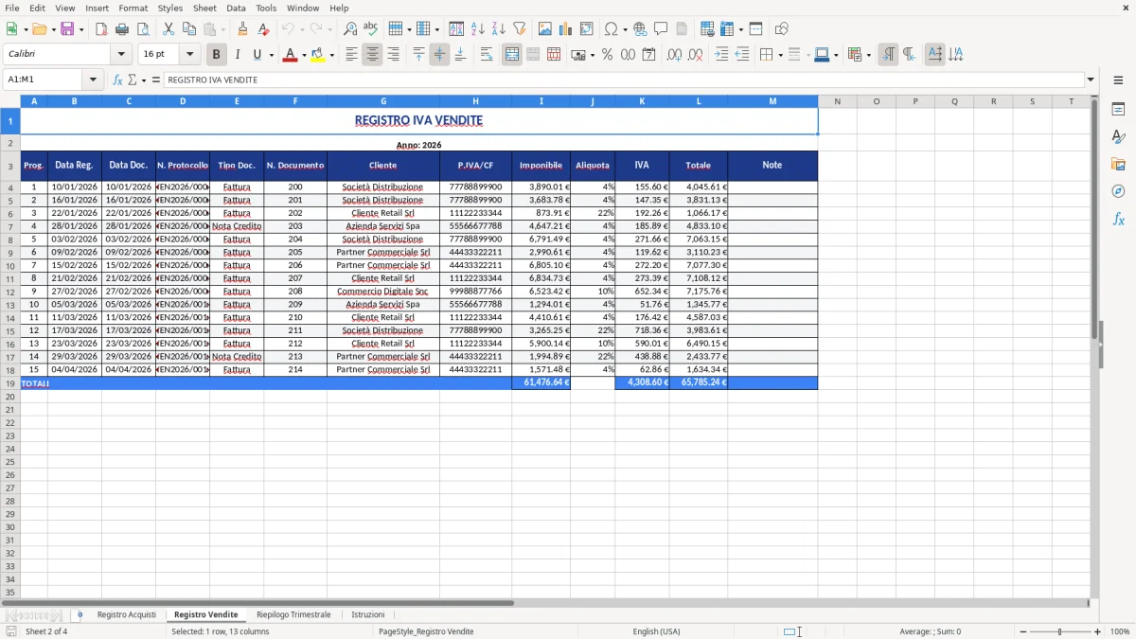
Task: Sort data ascending with AutoFilter icon
Action: 476,27
